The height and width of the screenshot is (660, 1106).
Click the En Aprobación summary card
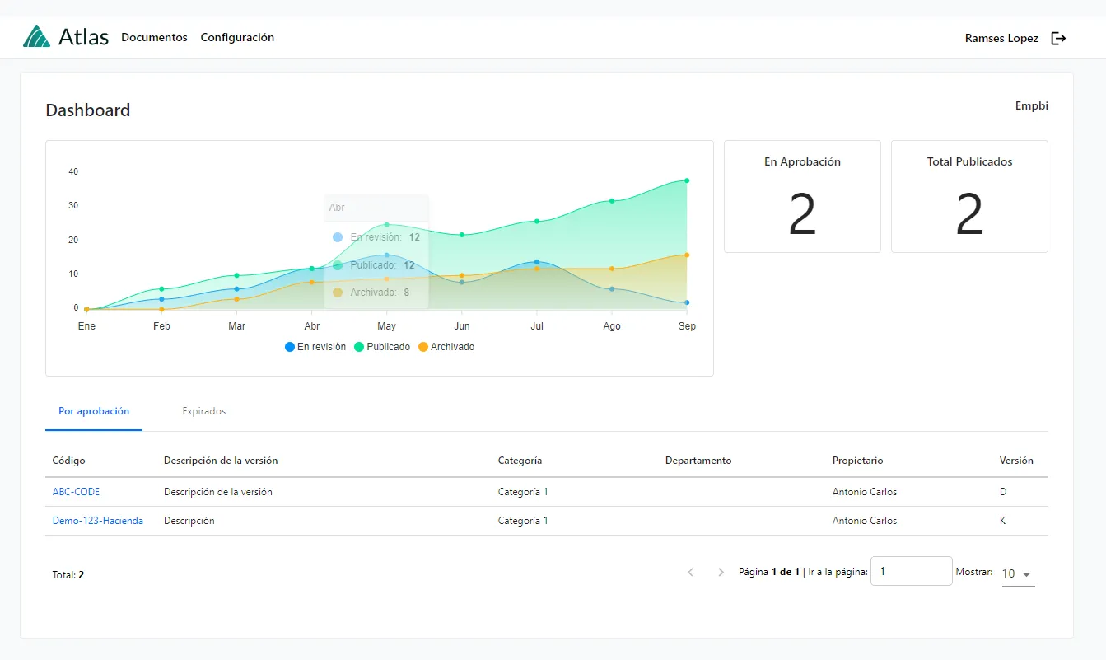(802, 196)
